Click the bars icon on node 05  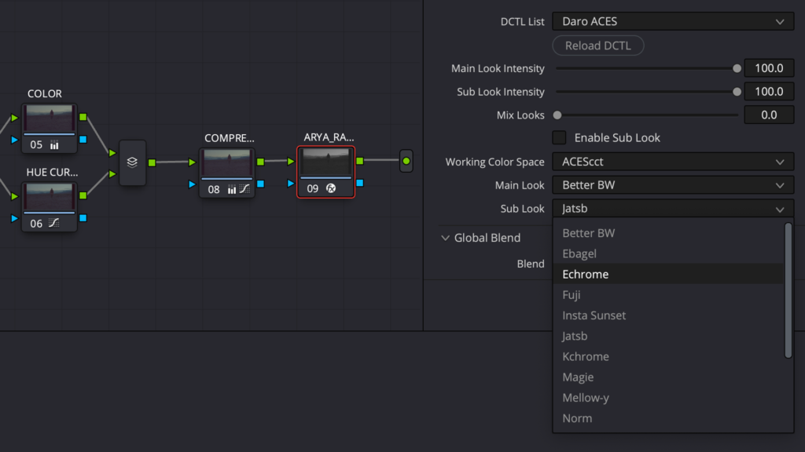point(54,145)
